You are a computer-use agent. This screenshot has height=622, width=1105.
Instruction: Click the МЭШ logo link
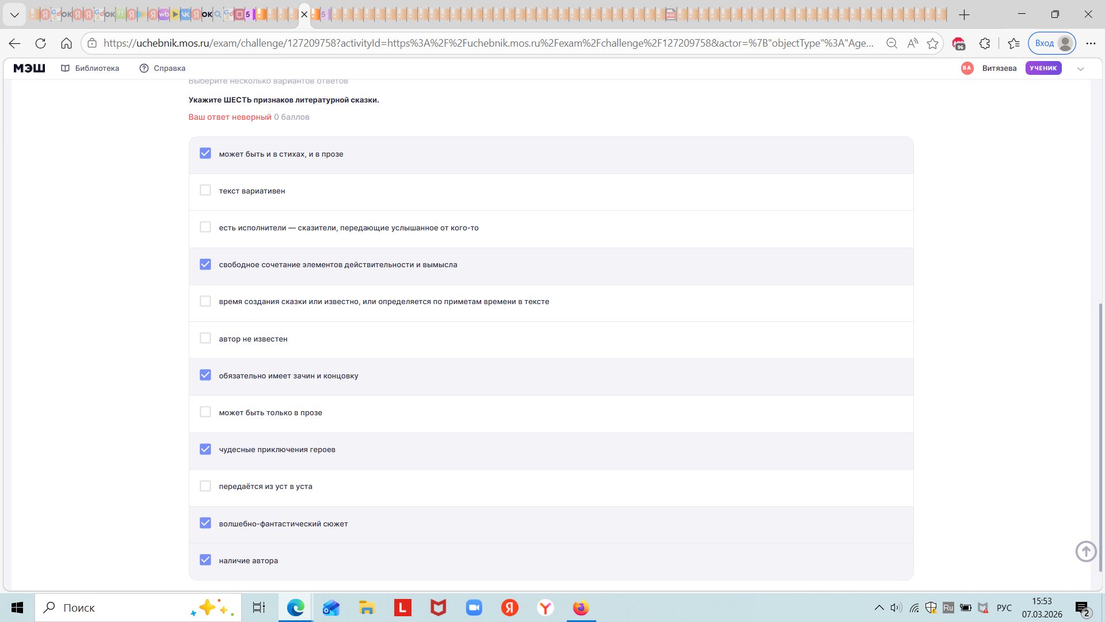pos(29,68)
